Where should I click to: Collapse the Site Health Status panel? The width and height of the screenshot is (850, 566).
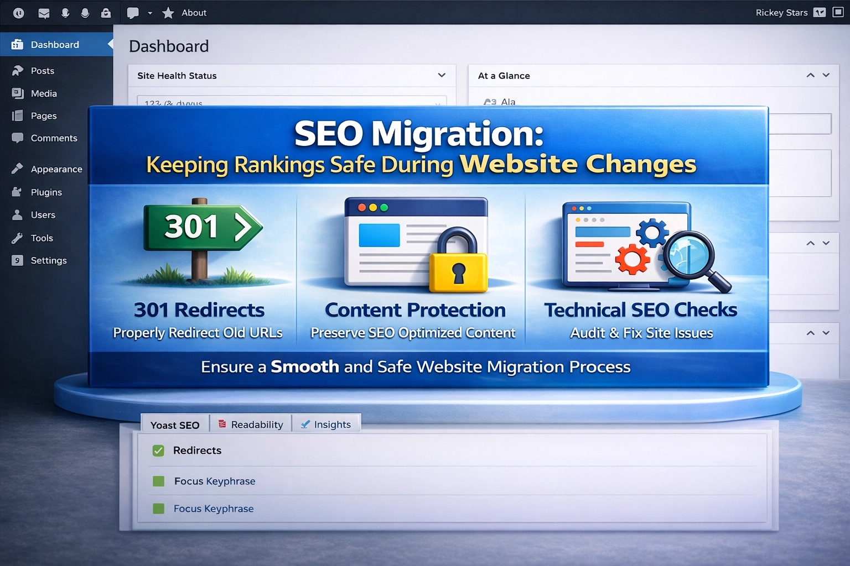(442, 75)
